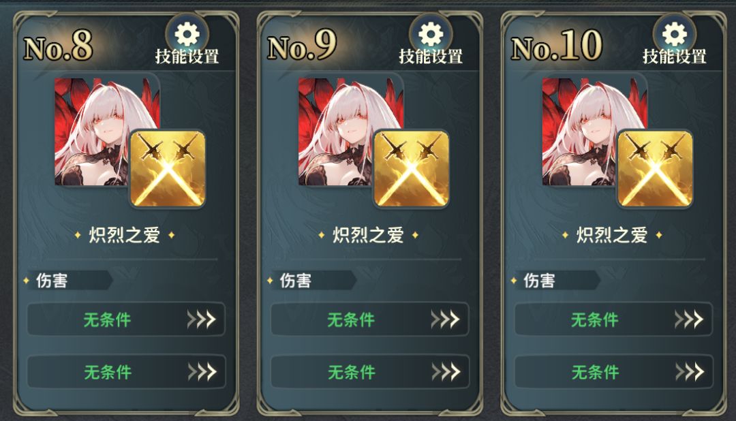The width and height of the screenshot is (736, 421).
Task: Expand first 无条件 condition in No.8
Action: click(126, 319)
